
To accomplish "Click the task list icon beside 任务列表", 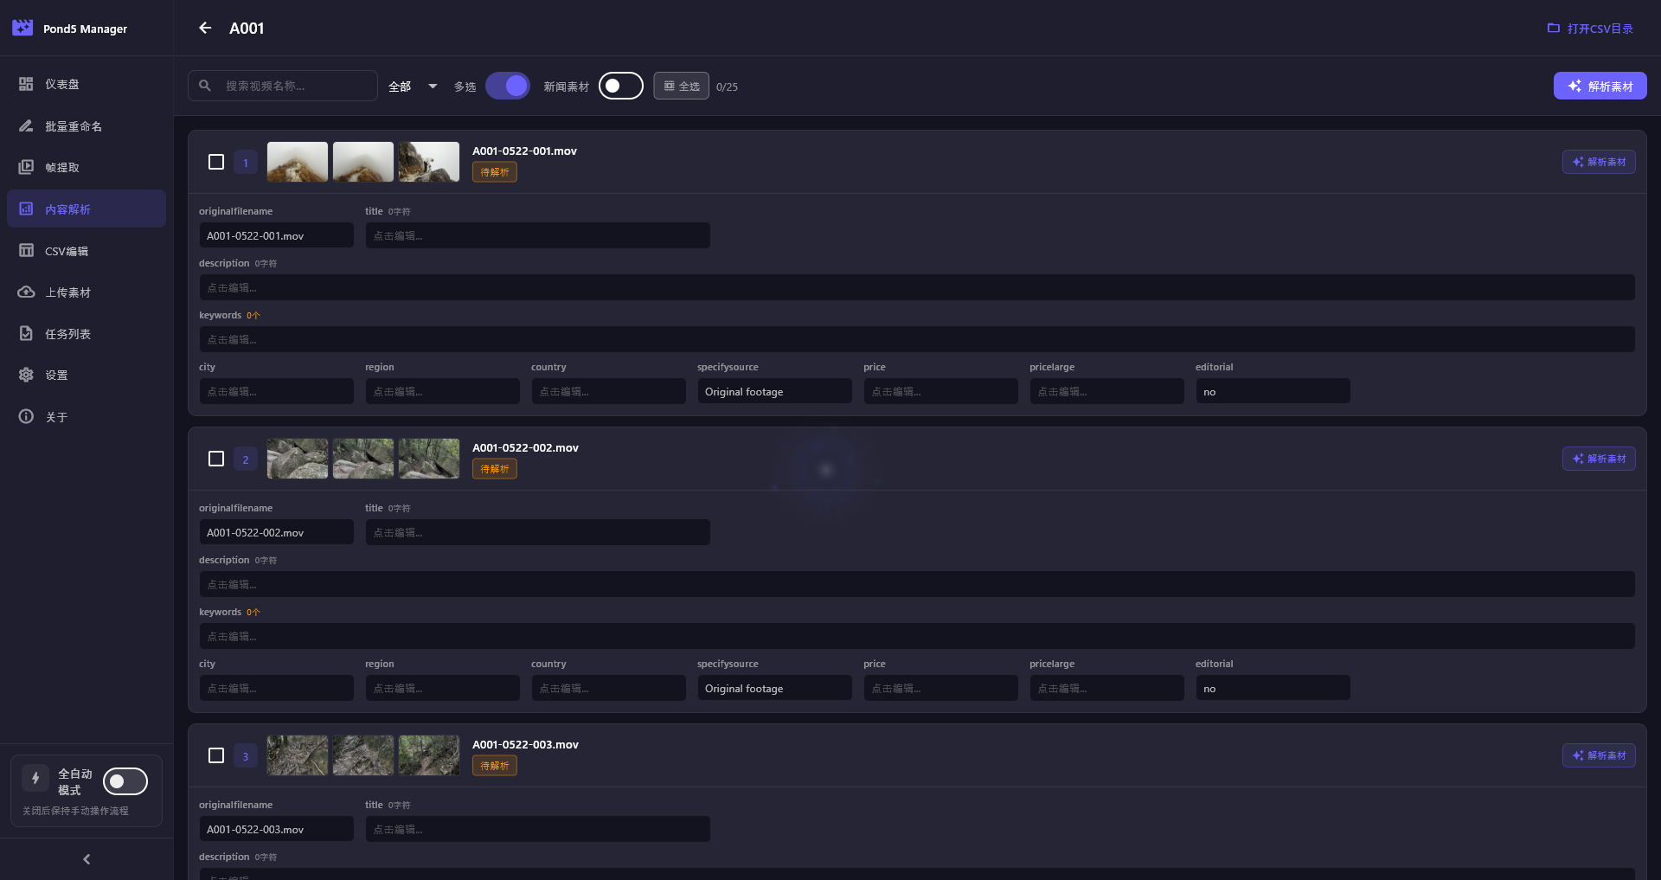I will click(26, 333).
